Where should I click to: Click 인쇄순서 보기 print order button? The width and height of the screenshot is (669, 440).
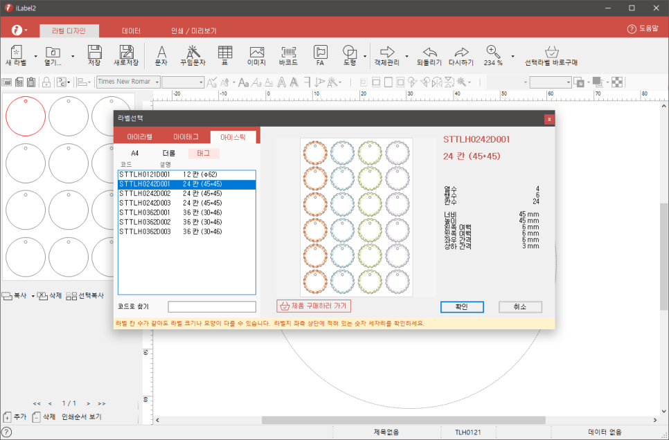pos(82,417)
